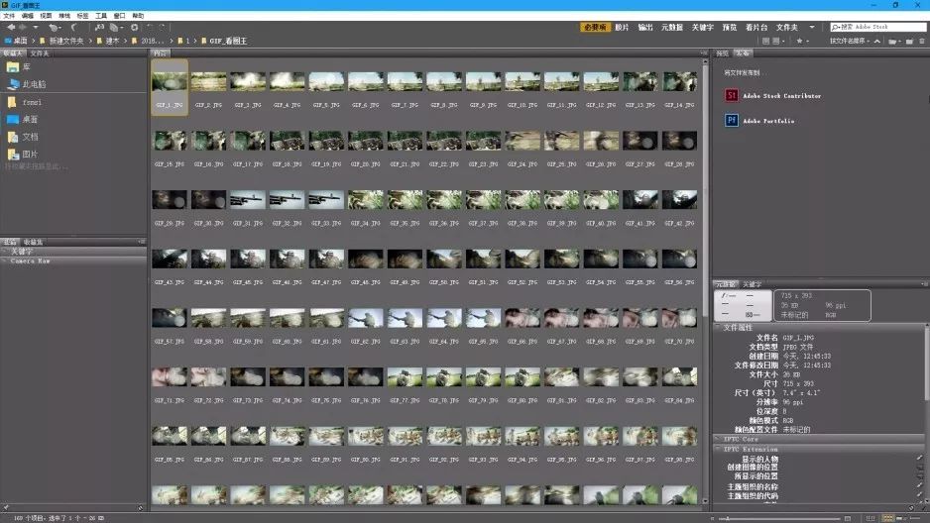Switch to 胶片 workspace
Screen dimensions: 930x523
[x=622, y=28]
